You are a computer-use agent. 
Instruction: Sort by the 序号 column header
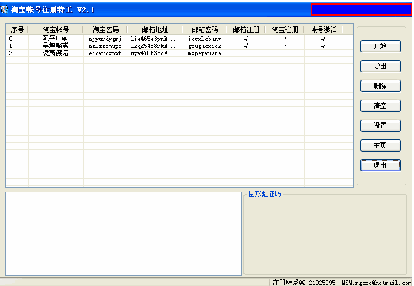coord(17,30)
